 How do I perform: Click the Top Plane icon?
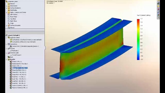click(x=9, y=19)
